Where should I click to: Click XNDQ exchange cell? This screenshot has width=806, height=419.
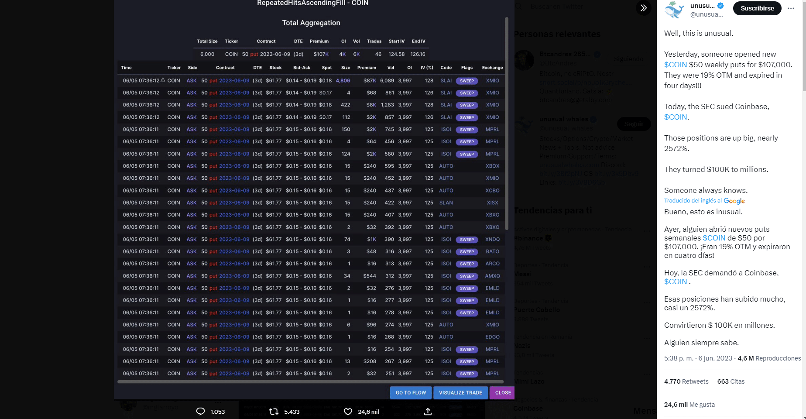[492, 240]
